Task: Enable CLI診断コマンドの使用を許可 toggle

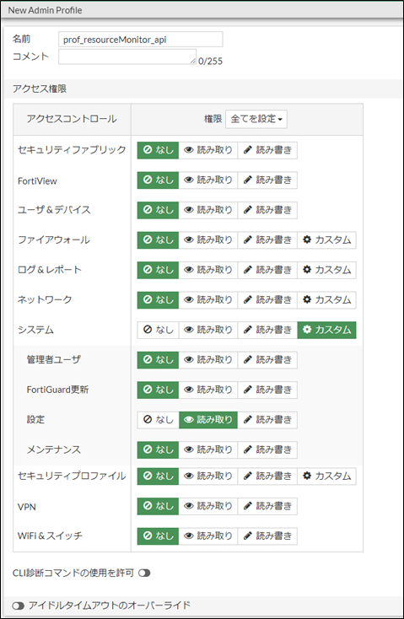Action: click(x=144, y=573)
